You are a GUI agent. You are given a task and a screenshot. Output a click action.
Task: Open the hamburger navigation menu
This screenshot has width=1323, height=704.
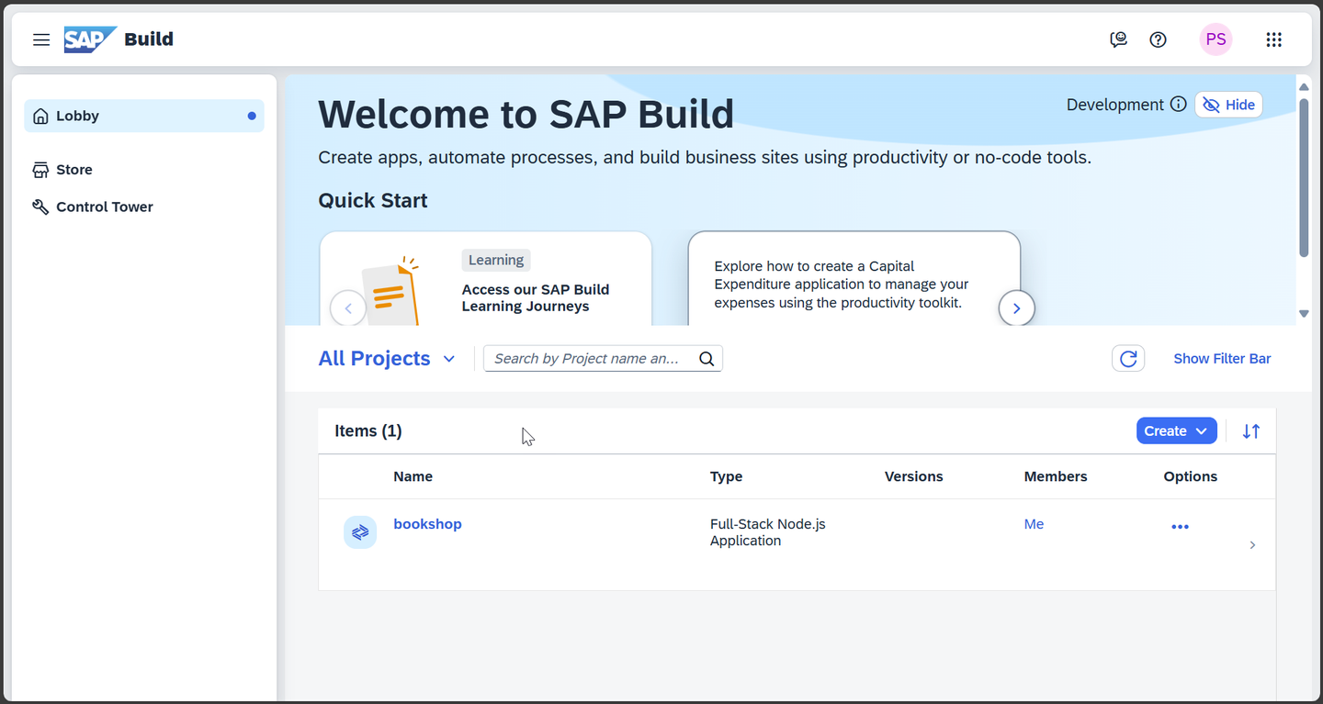pyautogui.click(x=41, y=39)
